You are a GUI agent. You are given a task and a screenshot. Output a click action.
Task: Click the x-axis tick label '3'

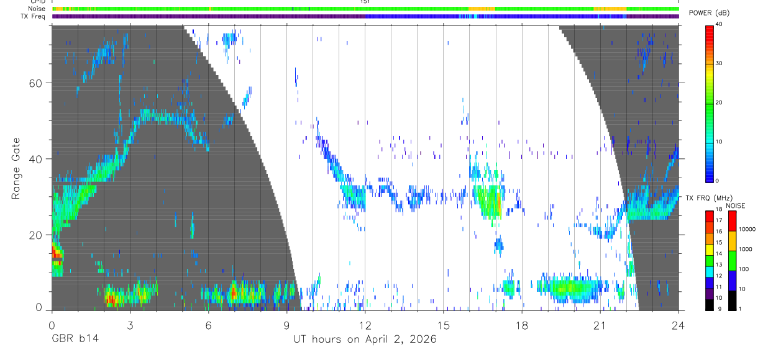click(x=130, y=325)
